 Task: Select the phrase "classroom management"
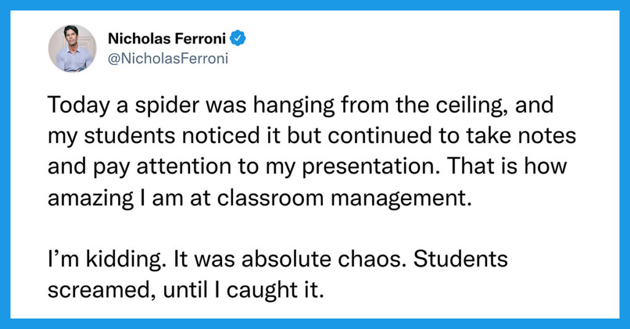345,198
